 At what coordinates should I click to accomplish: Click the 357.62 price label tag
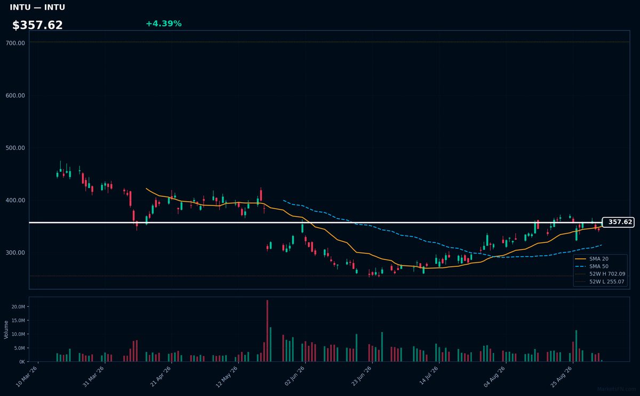[618, 222]
